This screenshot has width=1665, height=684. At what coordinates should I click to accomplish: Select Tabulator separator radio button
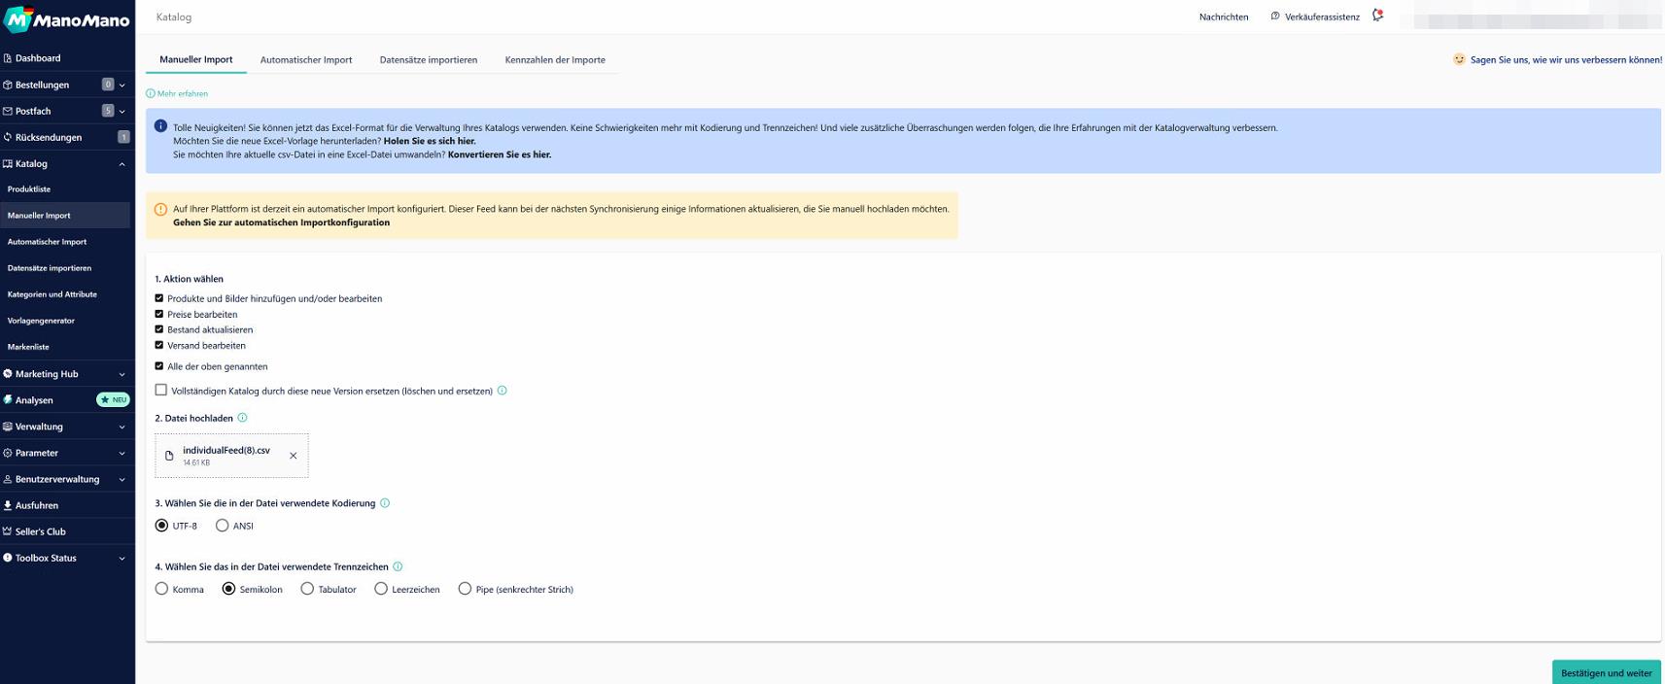307,589
